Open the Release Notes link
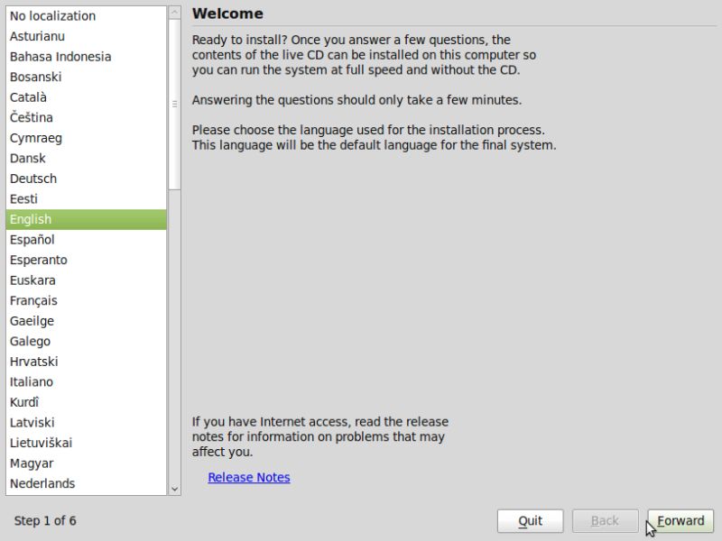Image resolution: width=722 pixels, height=541 pixels. point(249,477)
